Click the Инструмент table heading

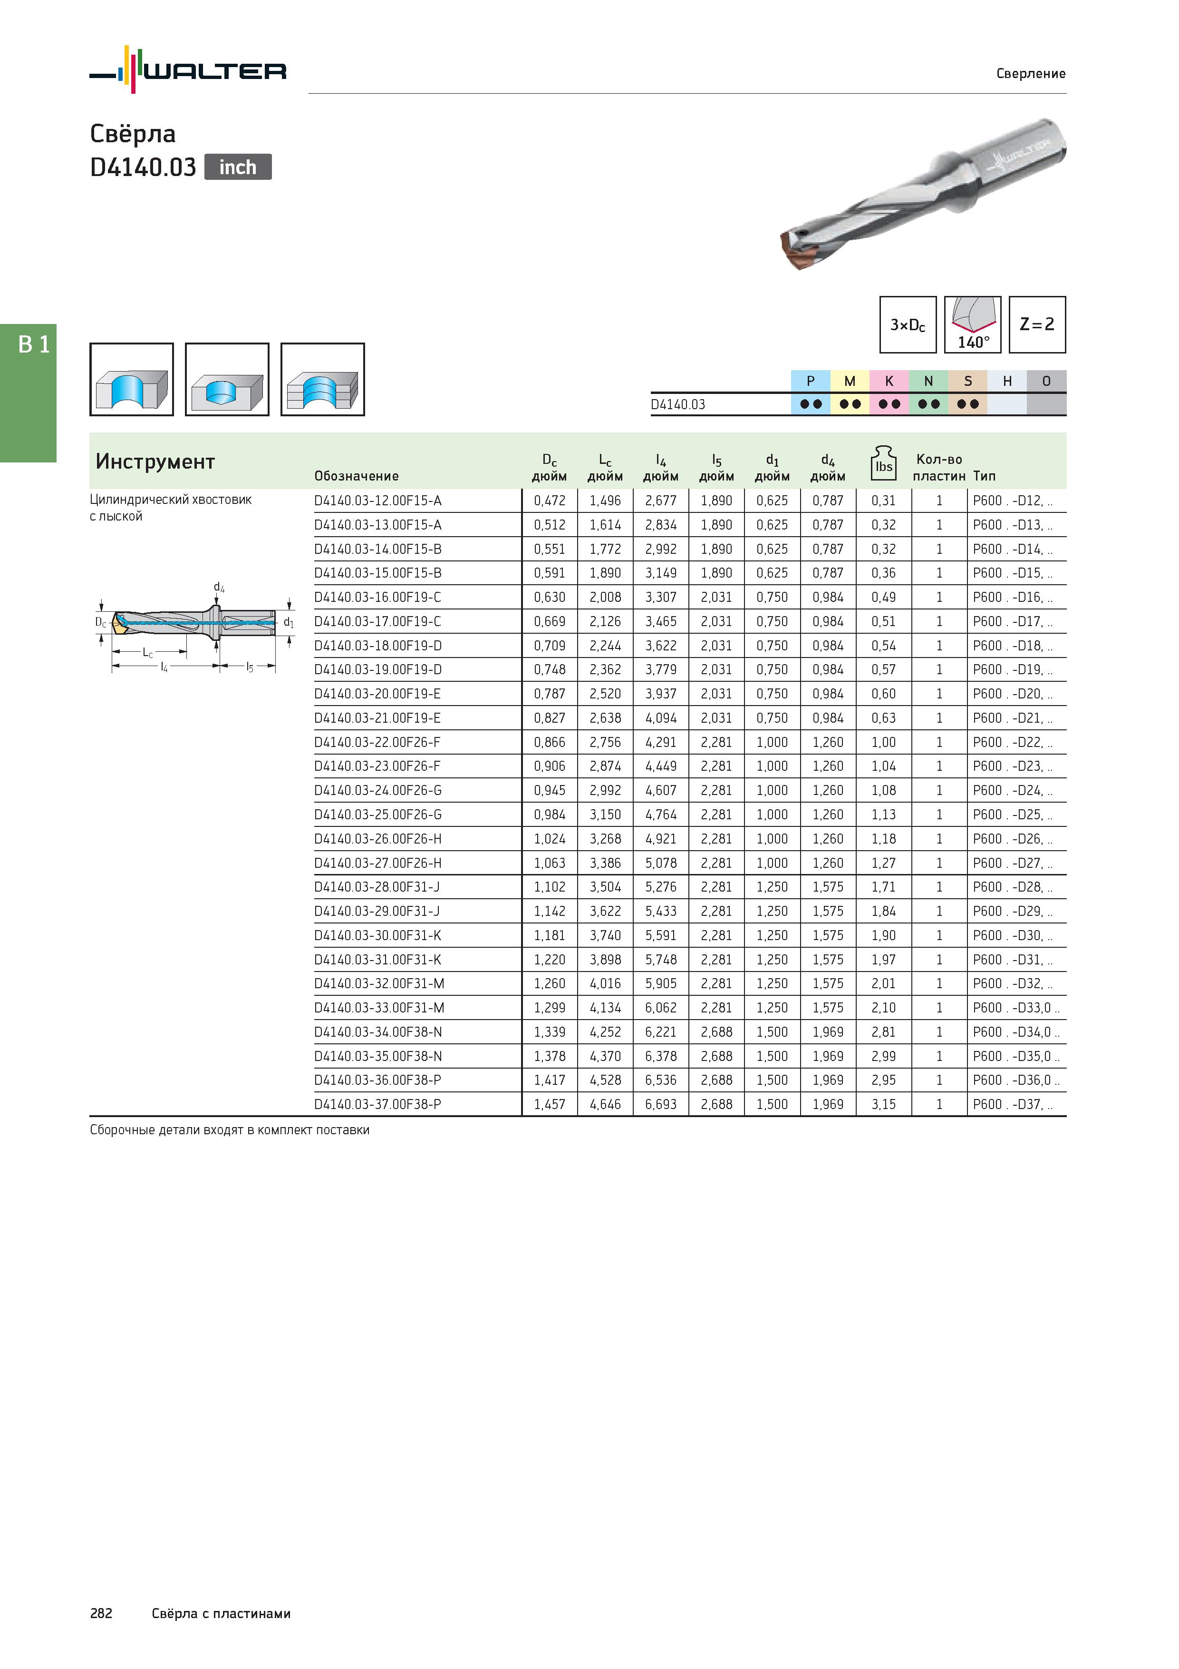[x=155, y=461]
